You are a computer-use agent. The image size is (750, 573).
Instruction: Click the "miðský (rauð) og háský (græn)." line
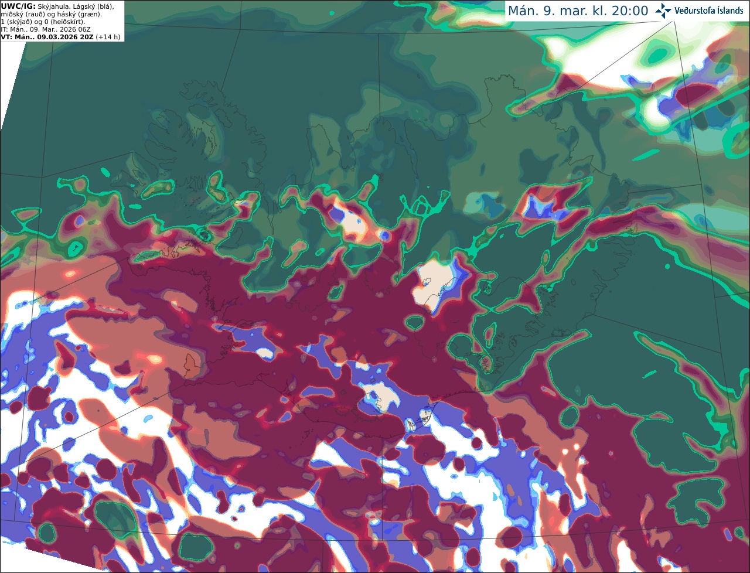click(x=51, y=14)
